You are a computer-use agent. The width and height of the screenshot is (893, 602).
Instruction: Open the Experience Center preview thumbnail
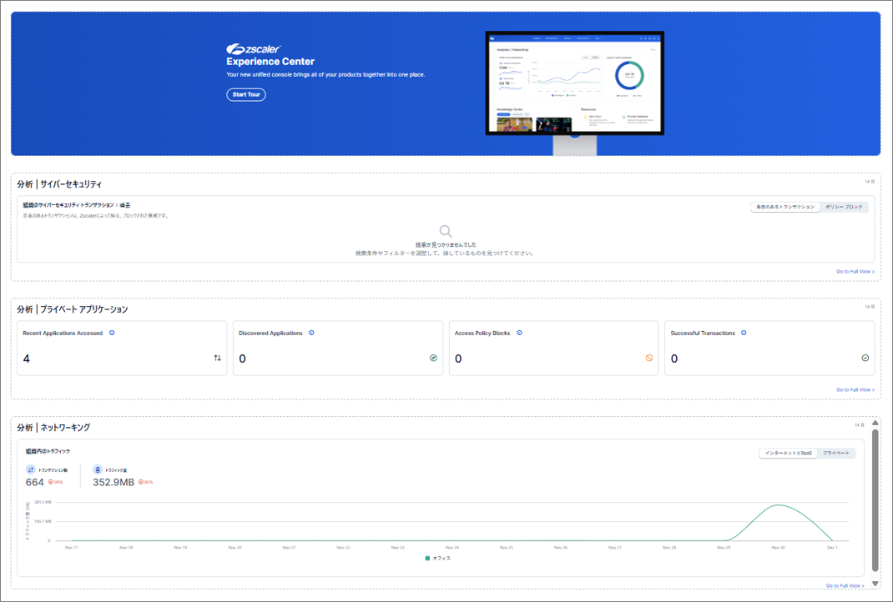point(575,83)
